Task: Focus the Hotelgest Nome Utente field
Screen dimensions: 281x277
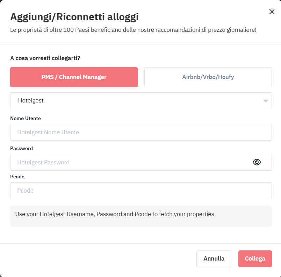Action: 141,132
